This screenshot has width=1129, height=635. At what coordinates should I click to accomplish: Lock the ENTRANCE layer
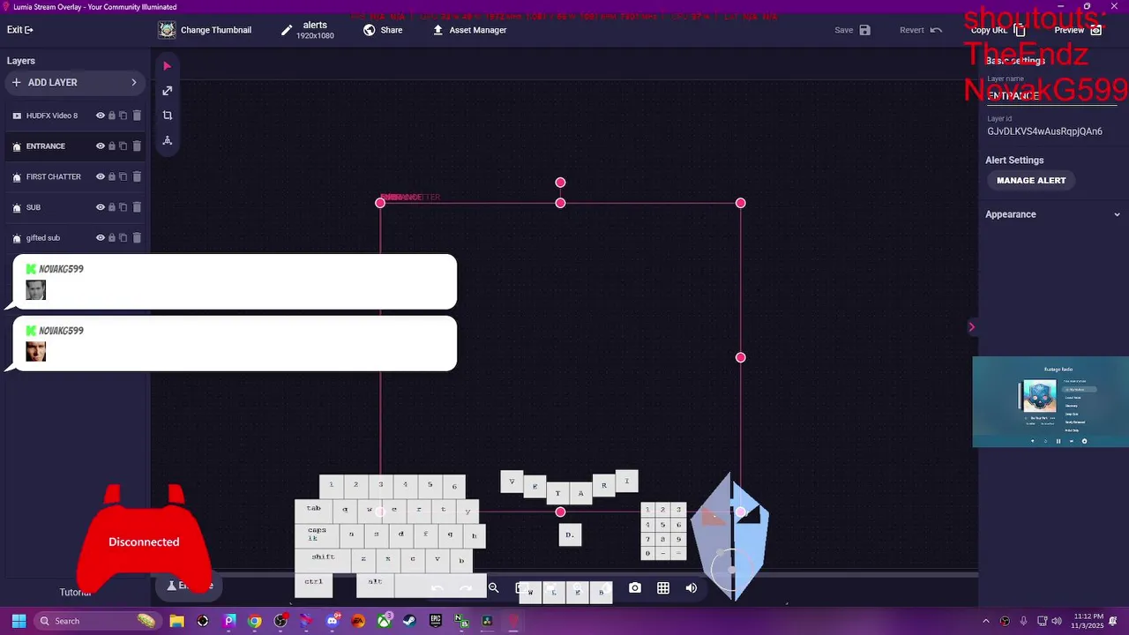pos(112,146)
